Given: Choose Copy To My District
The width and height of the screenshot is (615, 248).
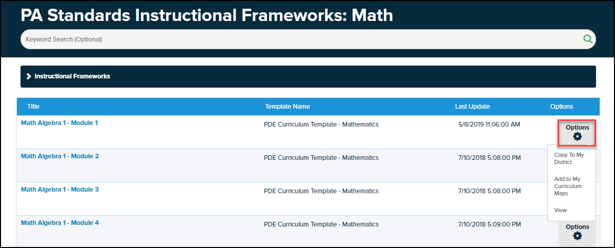Looking at the screenshot, I should (x=569, y=158).
